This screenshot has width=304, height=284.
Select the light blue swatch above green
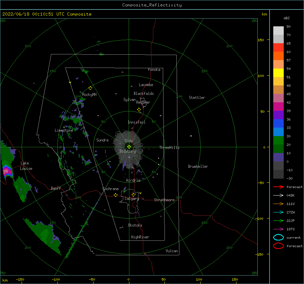pyautogui.click(x=278, y=132)
